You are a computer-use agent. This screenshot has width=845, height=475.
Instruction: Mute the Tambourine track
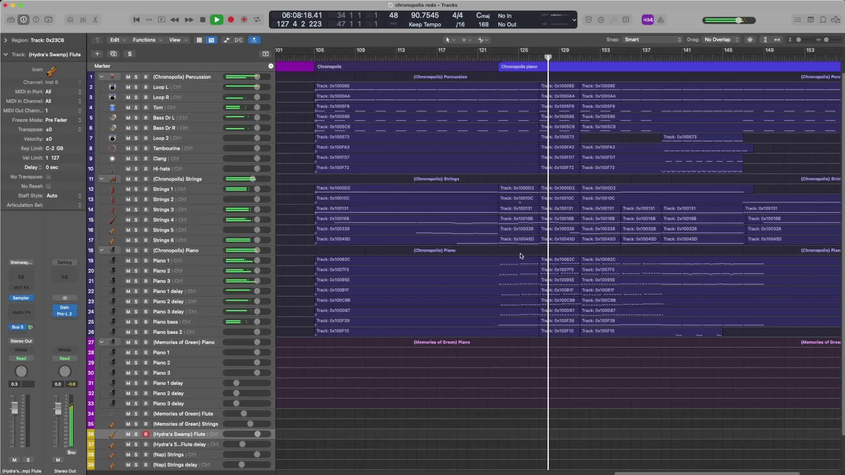(128, 149)
